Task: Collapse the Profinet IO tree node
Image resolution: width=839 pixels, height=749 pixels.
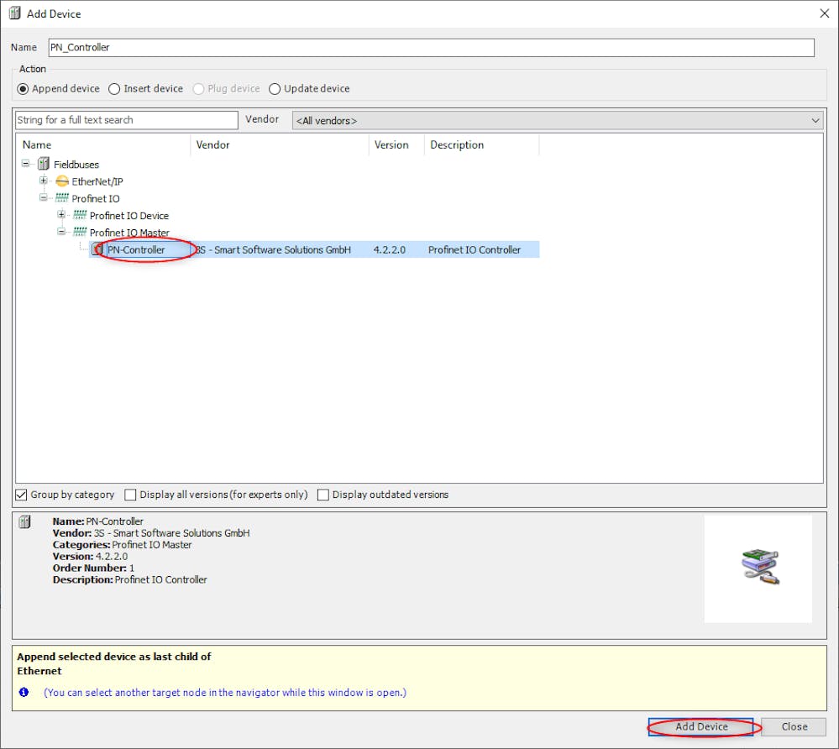Action: coord(44,198)
